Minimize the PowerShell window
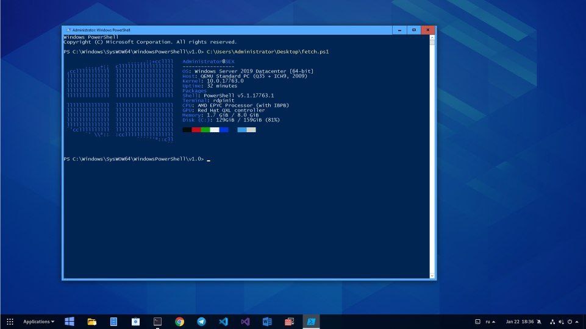 pyautogui.click(x=399, y=30)
